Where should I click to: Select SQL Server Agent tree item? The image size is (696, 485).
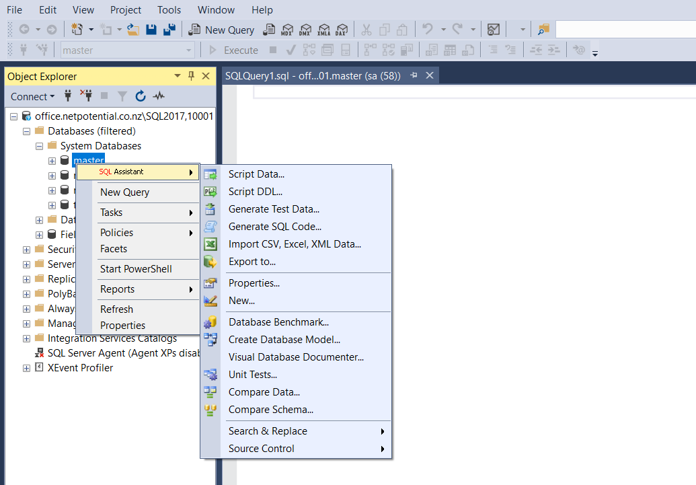[x=124, y=353]
